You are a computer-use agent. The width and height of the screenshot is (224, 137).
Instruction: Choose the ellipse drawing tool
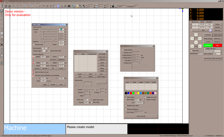point(2,37)
